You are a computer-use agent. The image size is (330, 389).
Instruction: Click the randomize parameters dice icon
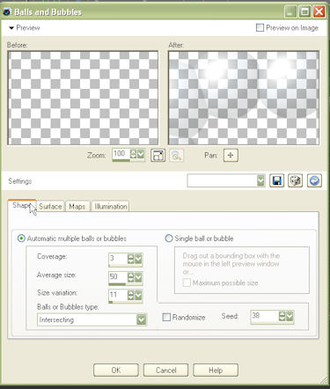click(295, 180)
